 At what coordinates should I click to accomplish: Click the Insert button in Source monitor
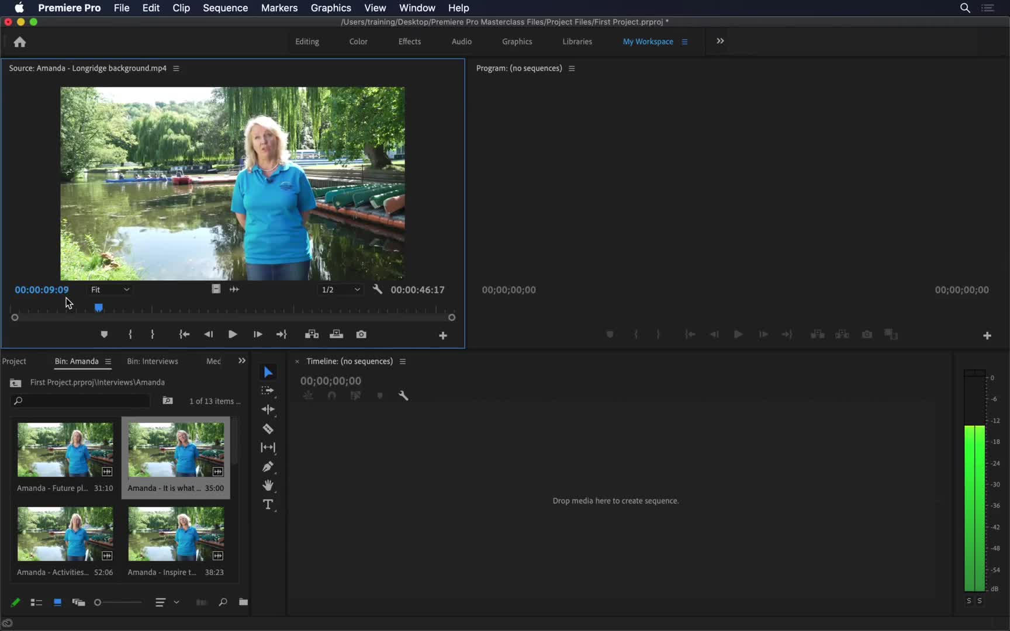point(312,334)
